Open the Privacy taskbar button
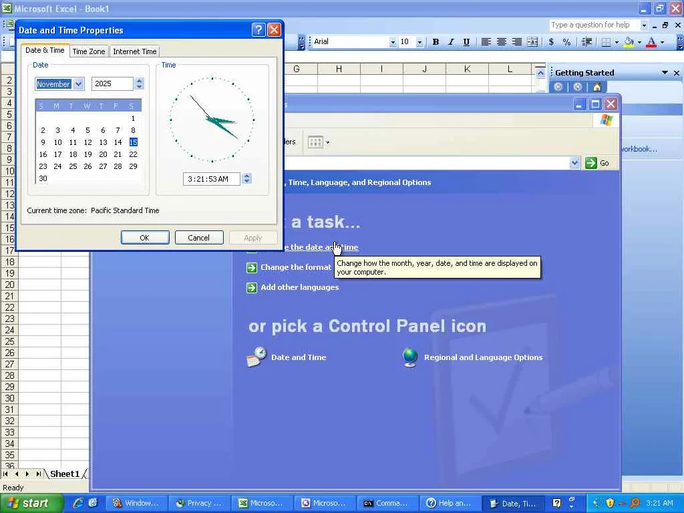684x513 pixels. pyautogui.click(x=200, y=503)
